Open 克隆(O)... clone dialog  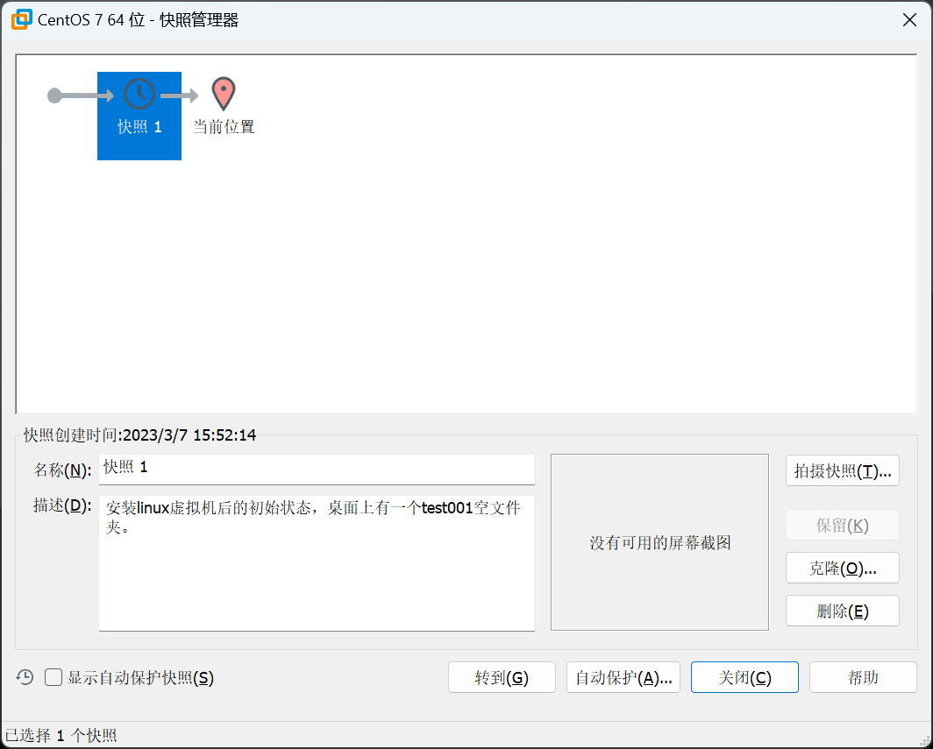pos(842,568)
